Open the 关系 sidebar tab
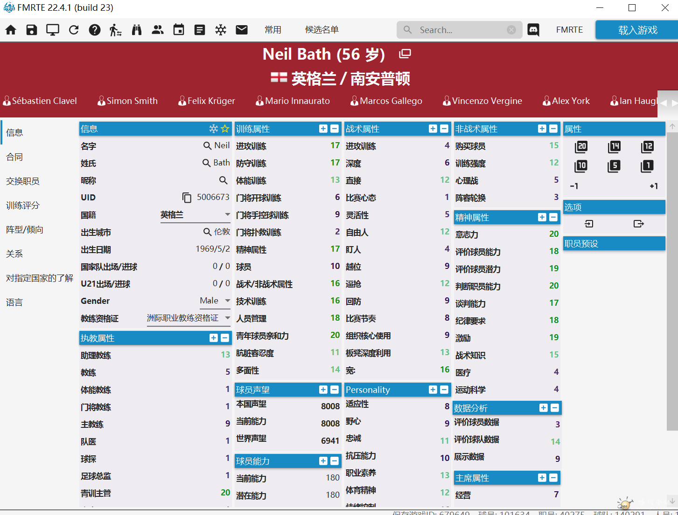The image size is (678, 515). 38,254
